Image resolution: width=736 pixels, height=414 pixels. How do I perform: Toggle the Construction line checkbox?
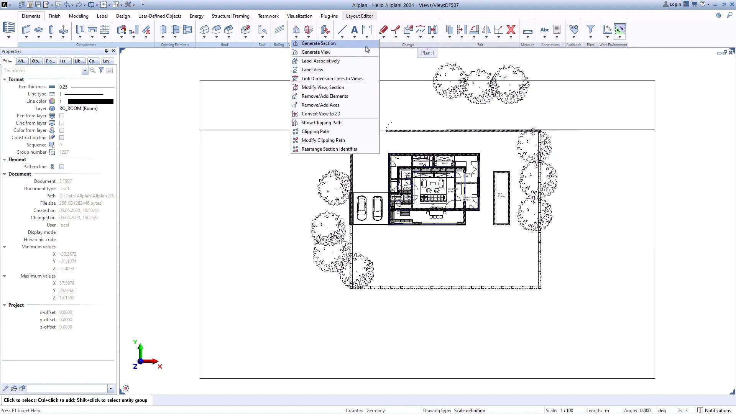point(62,138)
